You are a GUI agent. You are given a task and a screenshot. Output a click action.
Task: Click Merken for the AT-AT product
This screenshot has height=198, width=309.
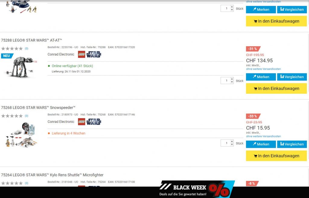click(x=261, y=77)
